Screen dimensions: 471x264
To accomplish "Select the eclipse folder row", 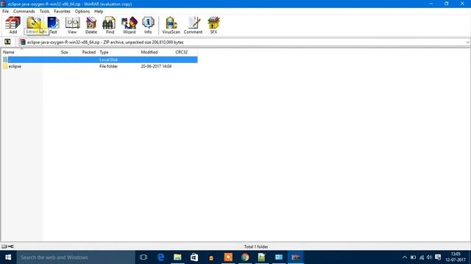I will pyautogui.click(x=99, y=66).
